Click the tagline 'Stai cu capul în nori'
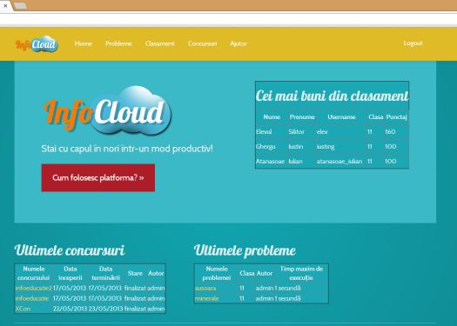This screenshot has width=457, height=326. click(x=127, y=149)
